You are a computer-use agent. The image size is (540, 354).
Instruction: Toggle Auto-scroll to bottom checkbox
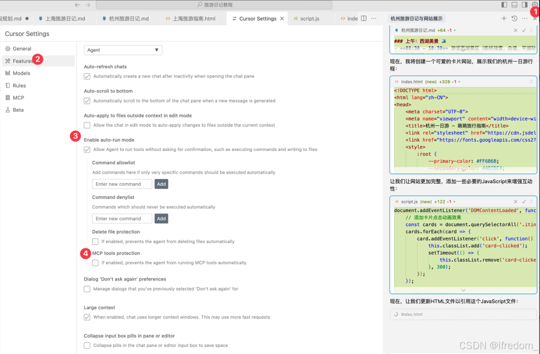tap(87, 101)
